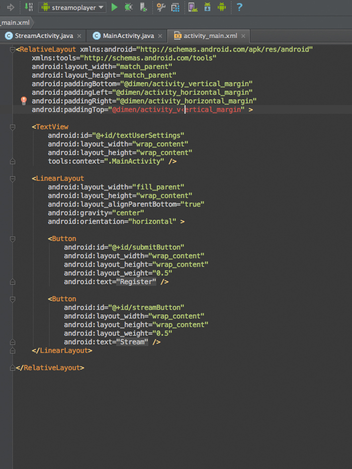Open the AVD Manager device icon
This screenshot has height=469, width=352.
click(193, 7)
